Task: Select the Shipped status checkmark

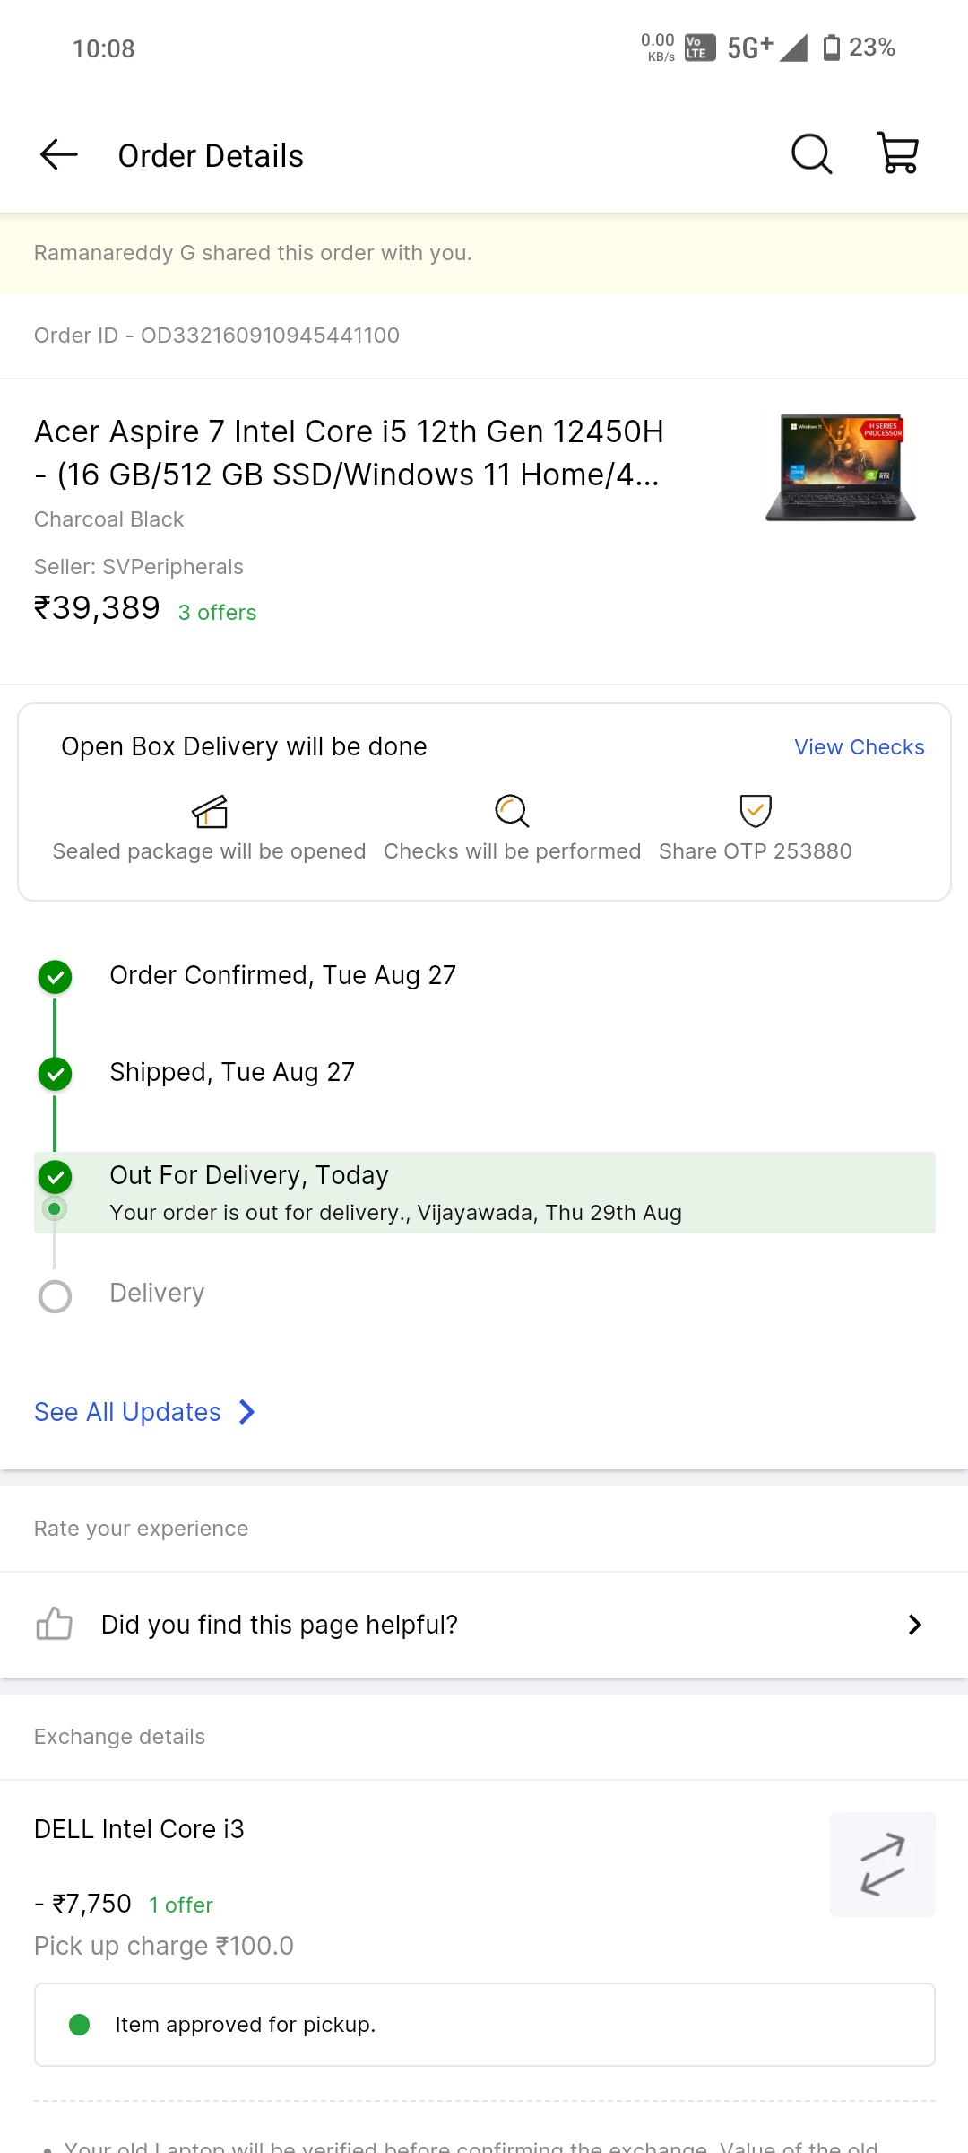Action: point(56,1074)
